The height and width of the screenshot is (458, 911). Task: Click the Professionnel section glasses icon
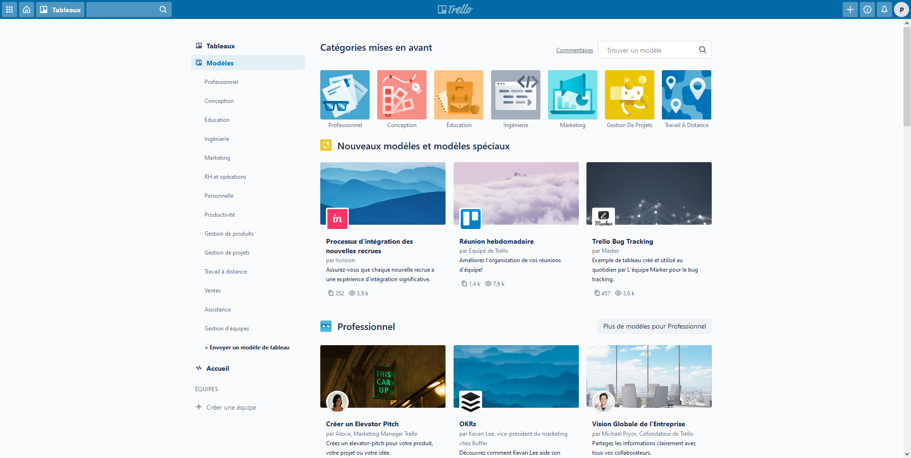[x=326, y=326]
